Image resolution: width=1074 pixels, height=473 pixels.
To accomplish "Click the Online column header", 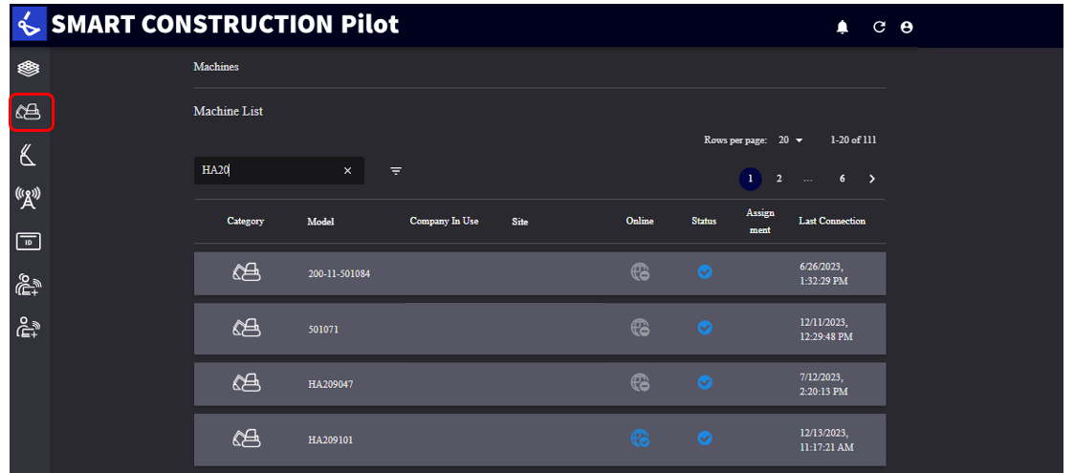I will [640, 221].
